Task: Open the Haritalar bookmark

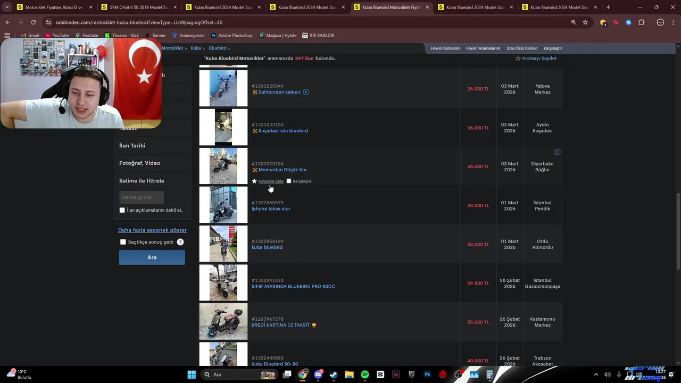Action: 87,35
